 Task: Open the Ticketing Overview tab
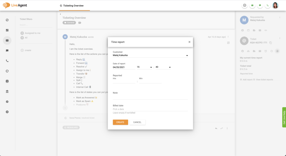(x=74, y=6)
